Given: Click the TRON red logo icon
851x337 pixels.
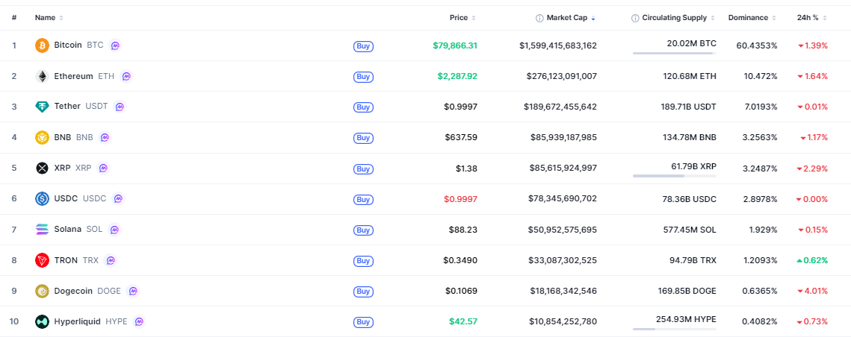Looking at the screenshot, I should point(43,261).
